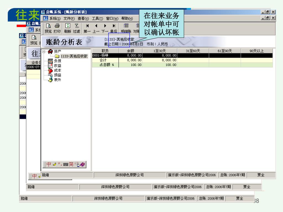Select the 权益 category in the tree
Image resolution: width=283 pixels, height=212 pixels.
coord(57,66)
